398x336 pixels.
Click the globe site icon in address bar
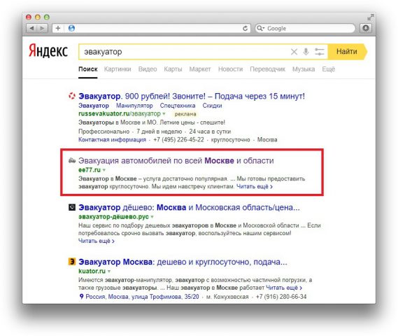[x=71, y=28]
